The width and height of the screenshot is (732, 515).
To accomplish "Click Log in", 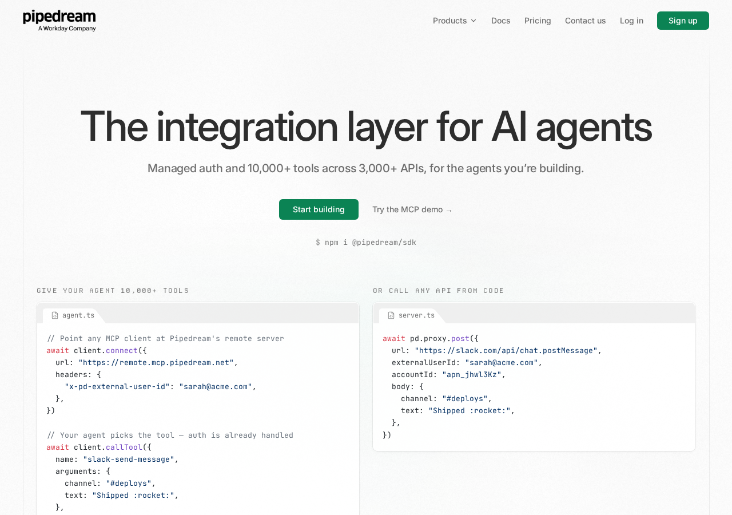I will coord(631,21).
